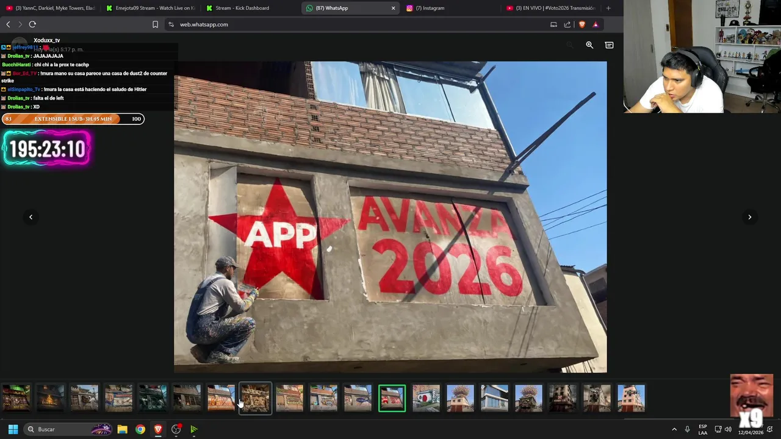Reload the WhatsApp page
Image resolution: width=781 pixels, height=439 pixels.
tap(32, 24)
